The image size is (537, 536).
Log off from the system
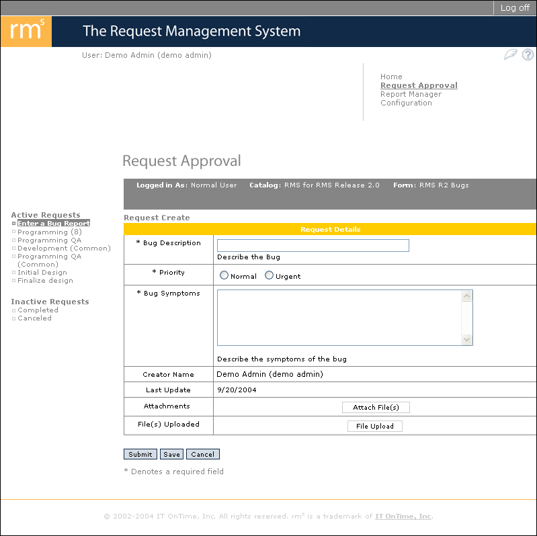tap(515, 7)
